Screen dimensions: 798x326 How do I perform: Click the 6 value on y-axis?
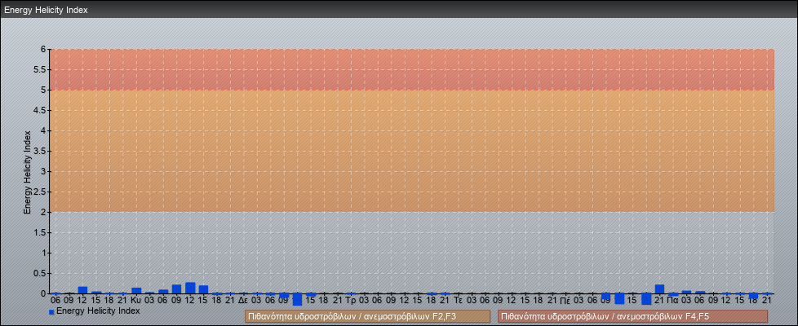pyautogui.click(x=44, y=50)
